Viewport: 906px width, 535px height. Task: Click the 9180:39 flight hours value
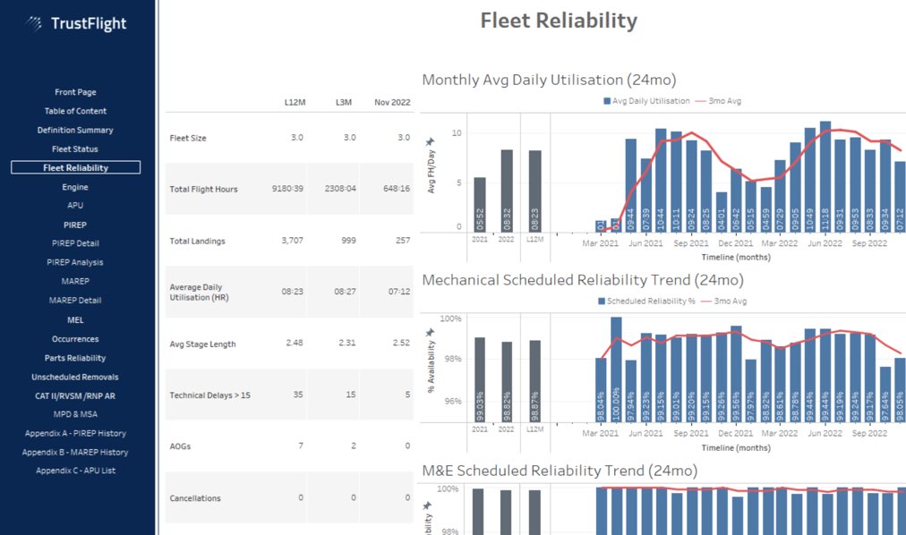[287, 189]
